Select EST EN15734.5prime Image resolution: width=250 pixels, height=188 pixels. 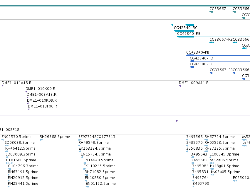point(96,154)
